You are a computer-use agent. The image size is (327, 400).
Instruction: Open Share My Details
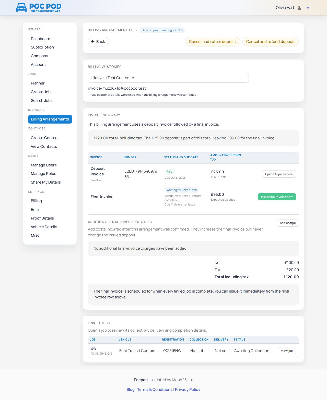[x=46, y=182]
